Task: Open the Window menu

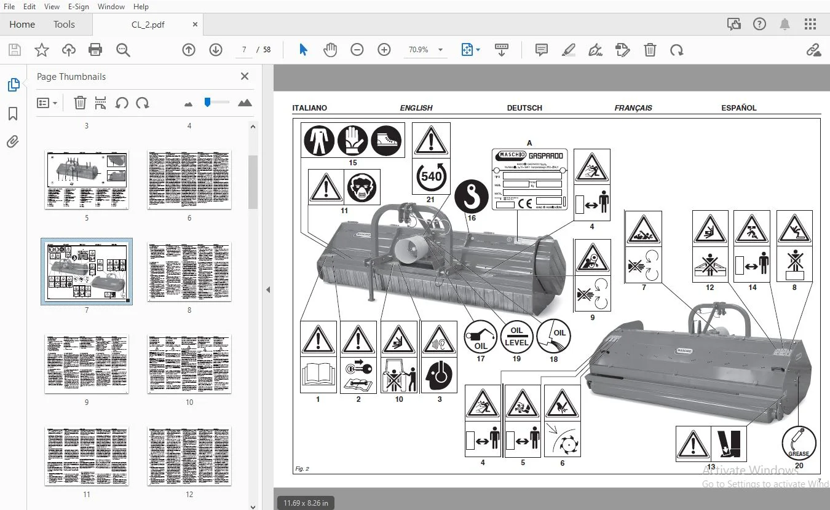Action: pos(111,7)
